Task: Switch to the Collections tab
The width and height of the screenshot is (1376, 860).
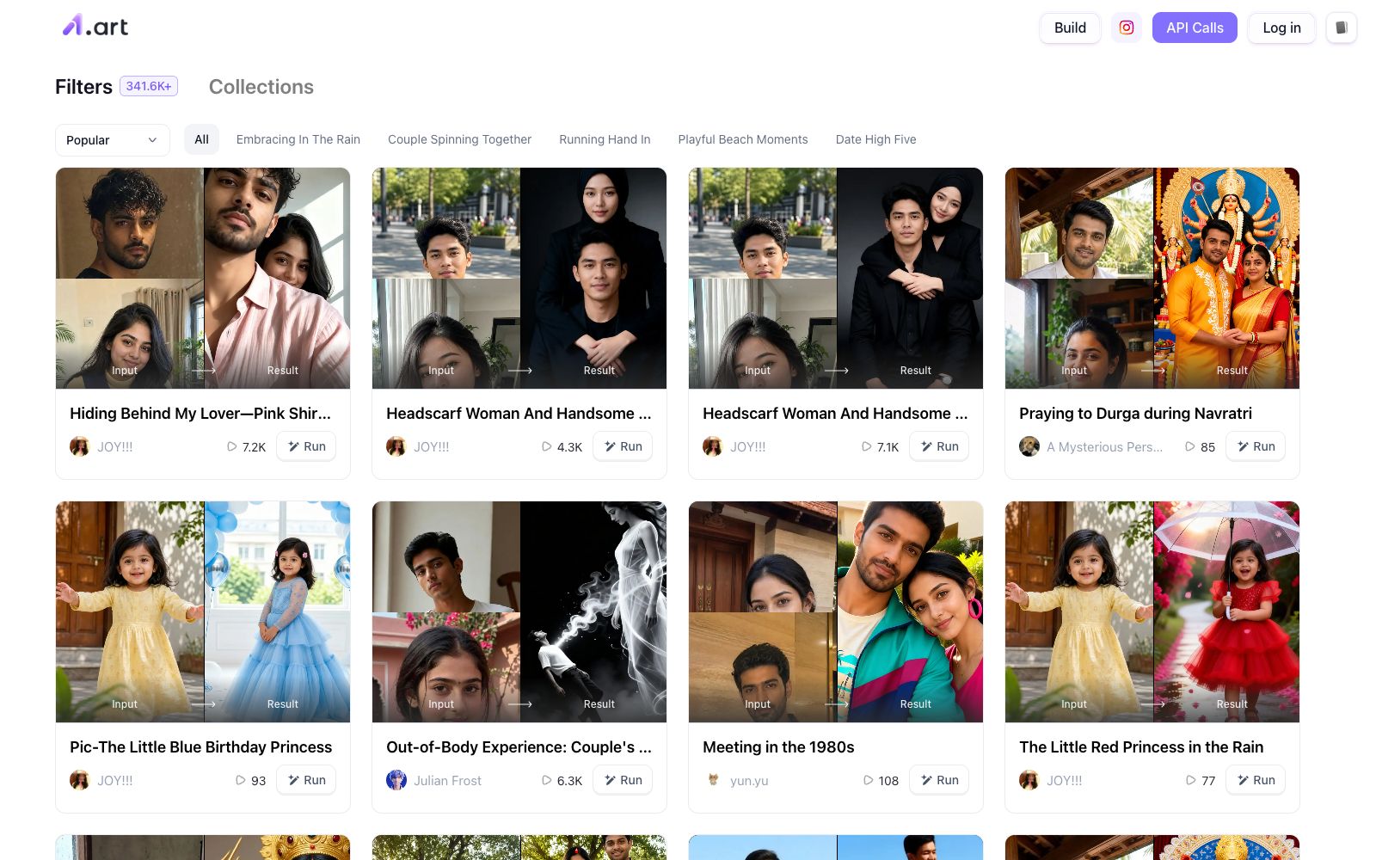Action: click(261, 87)
